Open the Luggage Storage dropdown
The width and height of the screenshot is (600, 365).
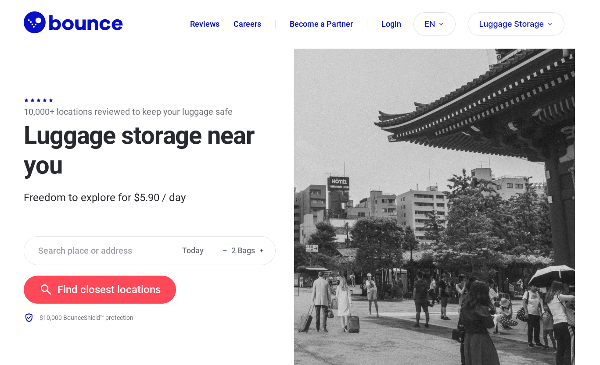(x=516, y=24)
